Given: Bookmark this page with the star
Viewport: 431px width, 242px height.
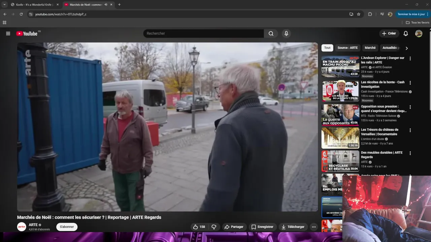Looking at the screenshot, I should pos(359,14).
